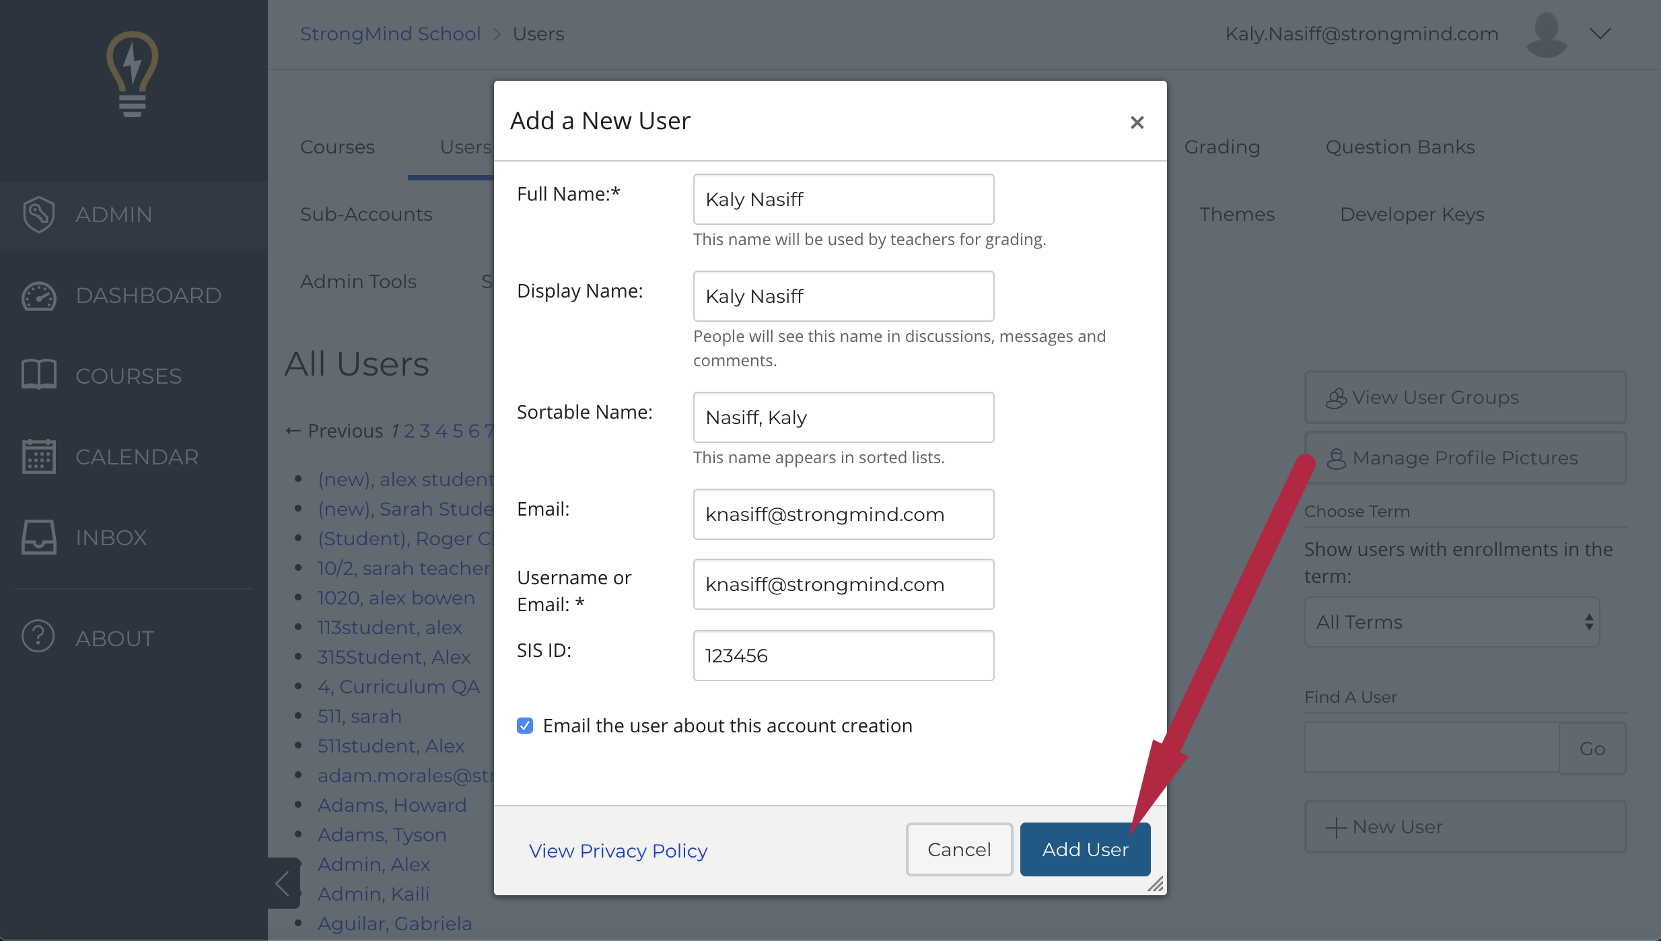Open user 1020, alex bowen
The image size is (1661, 941).
[396, 598]
